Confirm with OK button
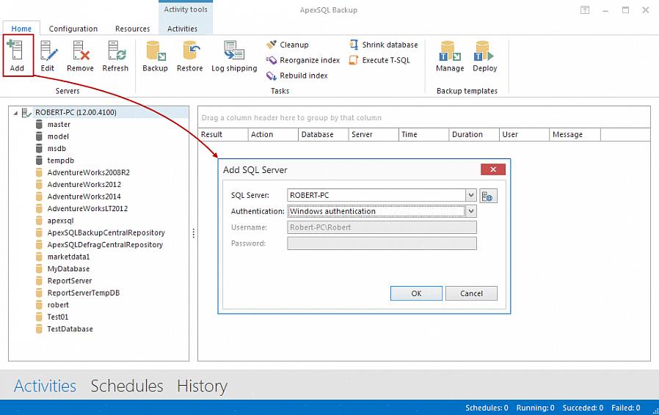The height and width of the screenshot is (415, 659). pyautogui.click(x=416, y=293)
